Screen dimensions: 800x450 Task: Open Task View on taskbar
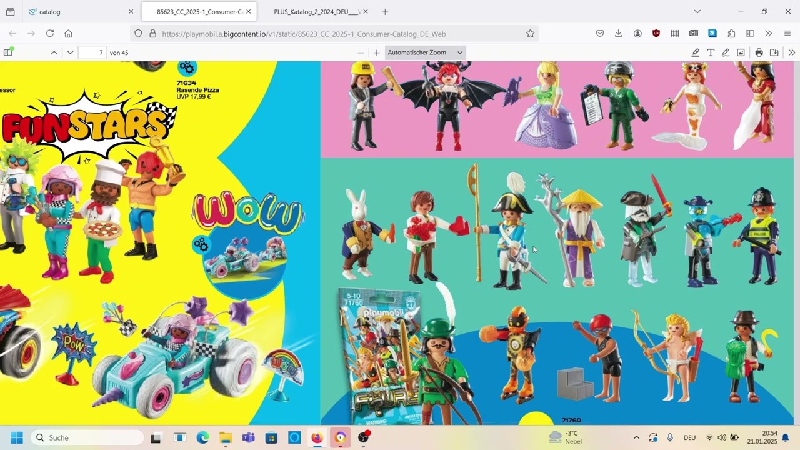(156, 437)
